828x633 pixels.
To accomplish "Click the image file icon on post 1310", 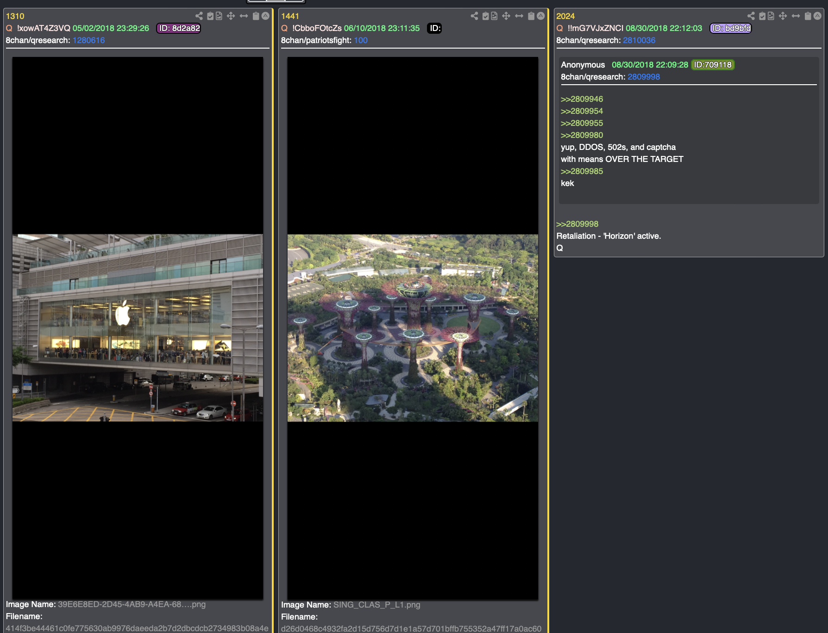I will [219, 16].
